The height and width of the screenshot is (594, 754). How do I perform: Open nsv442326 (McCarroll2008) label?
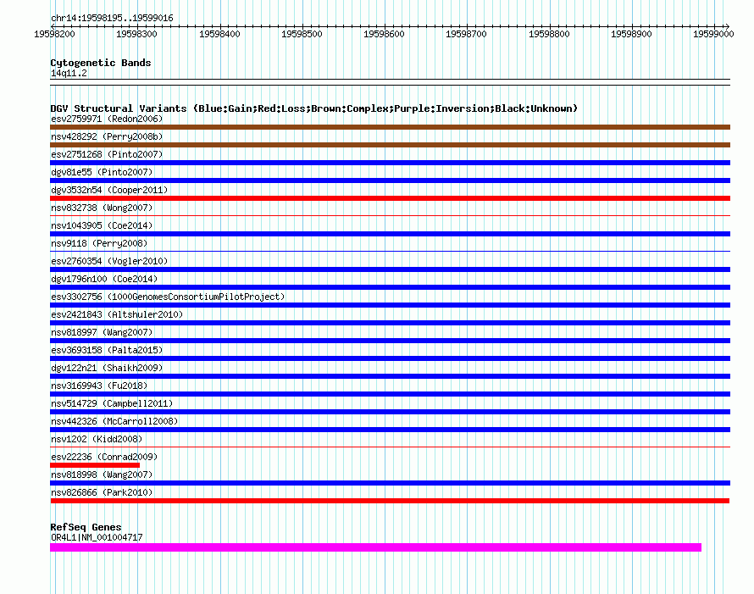[x=114, y=421]
